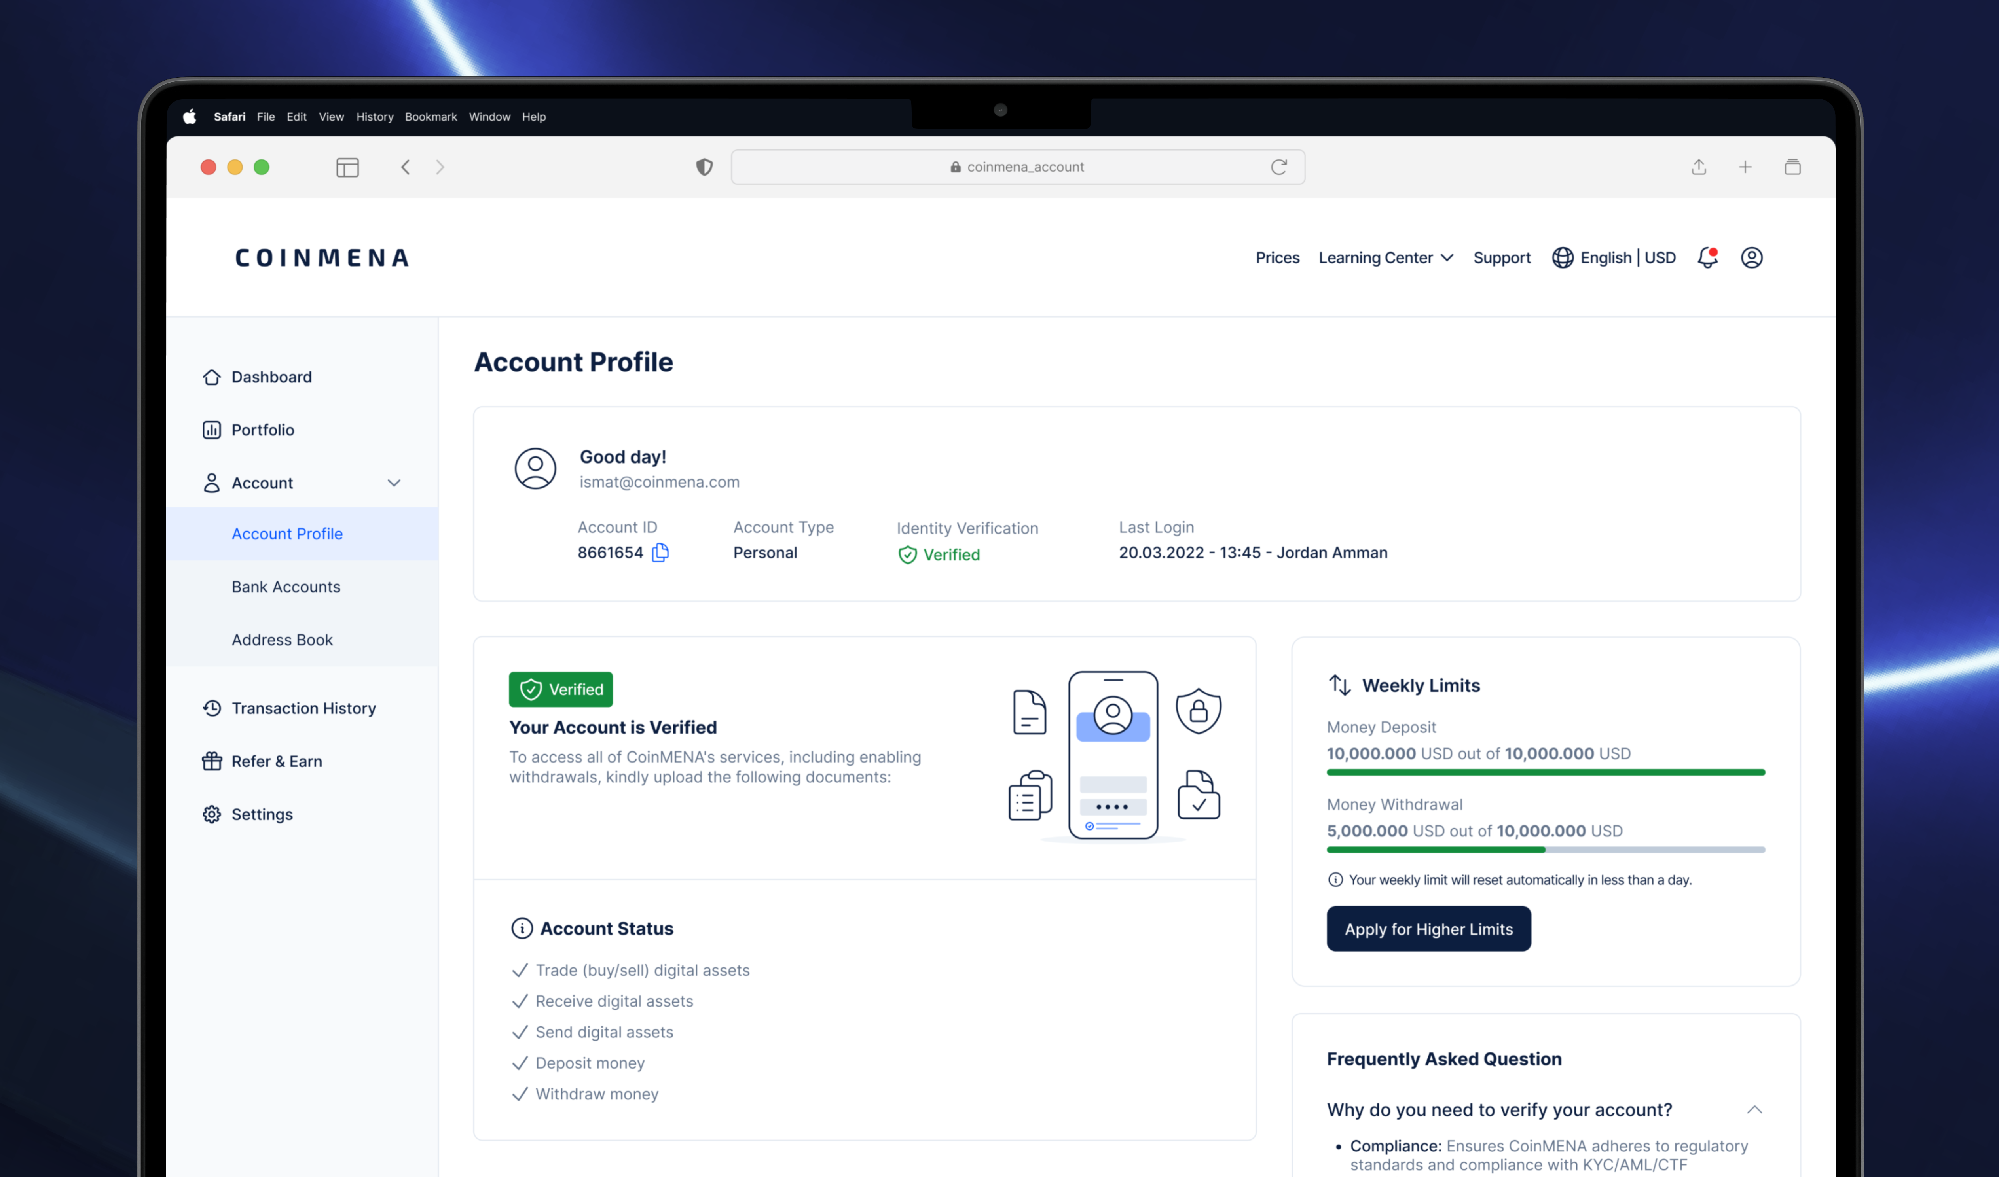Viewport: 1999px width, 1177px height.
Task: Click the Account Status info icon
Action: click(x=522, y=928)
